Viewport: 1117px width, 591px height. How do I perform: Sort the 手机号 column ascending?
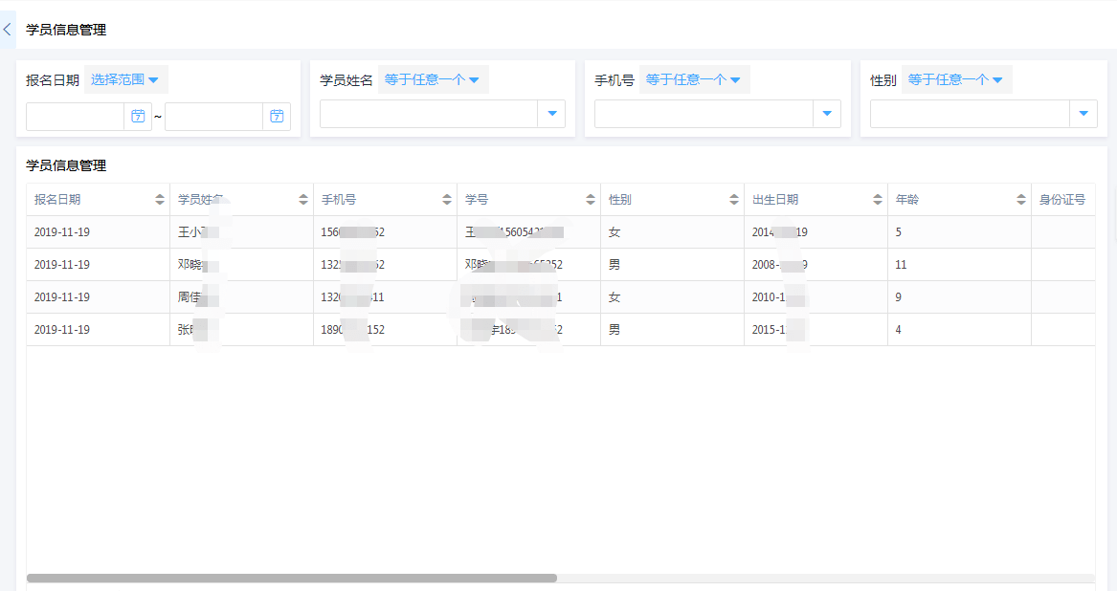click(446, 199)
